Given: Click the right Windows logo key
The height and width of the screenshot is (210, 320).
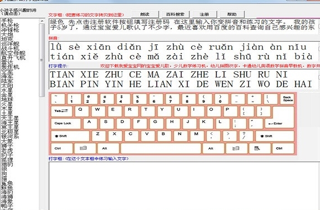Looking at the screenshot, I should (237, 148).
